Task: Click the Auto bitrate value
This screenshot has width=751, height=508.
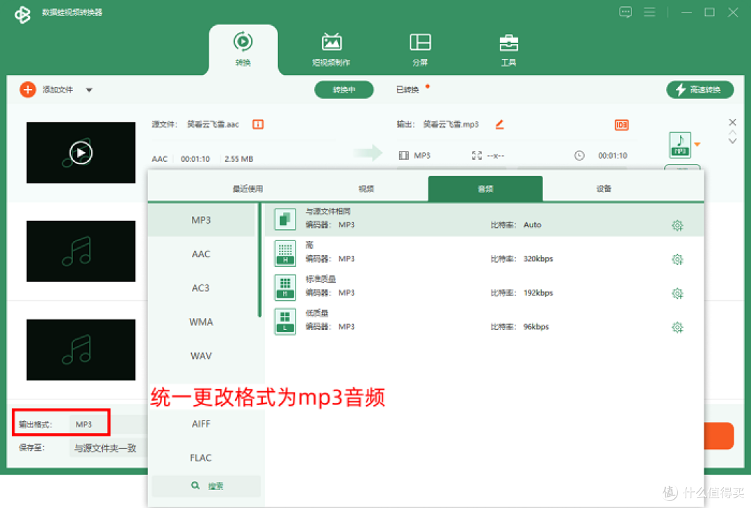Action: pyautogui.click(x=532, y=224)
